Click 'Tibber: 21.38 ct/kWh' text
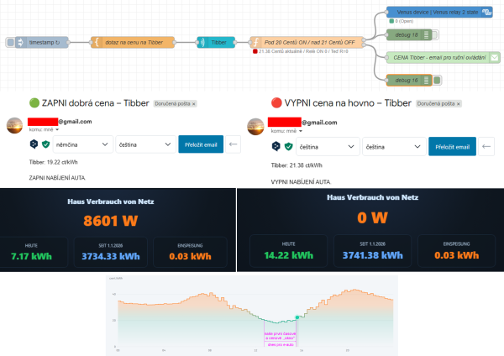Image resolution: width=504 pixels, height=356 pixels. coord(297,165)
